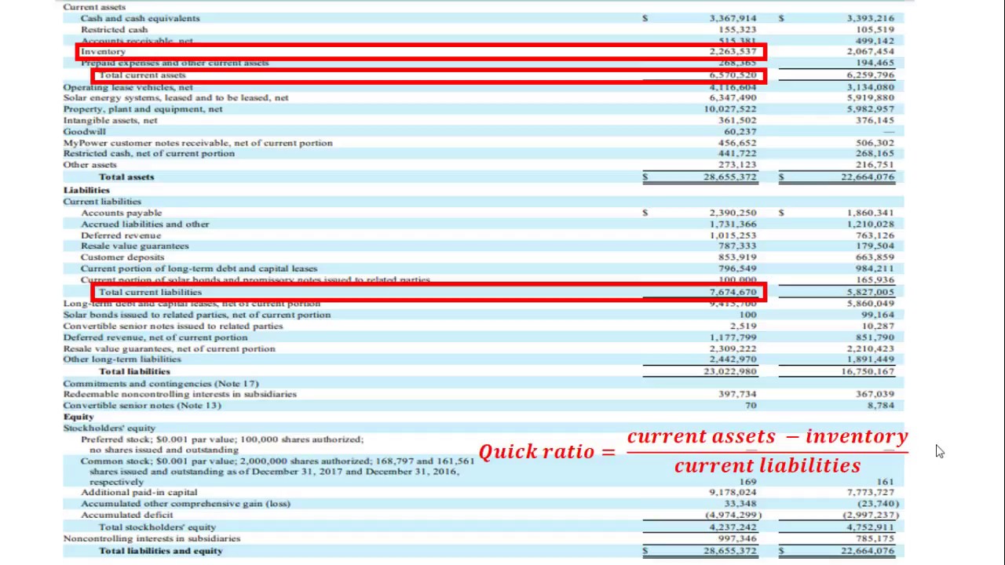Click the "Accumulated other comprehensive gain (loss)" label

pos(185,504)
